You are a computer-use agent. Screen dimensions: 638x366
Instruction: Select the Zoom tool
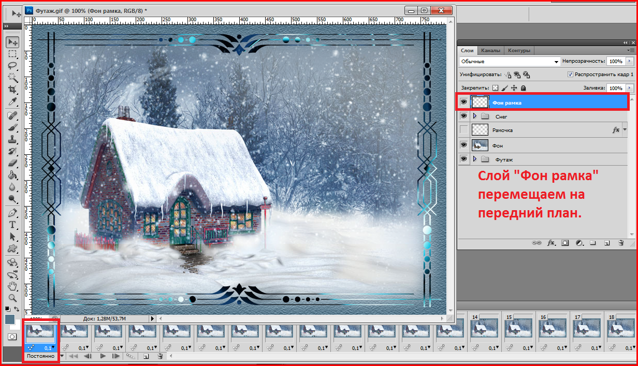point(12,298)
